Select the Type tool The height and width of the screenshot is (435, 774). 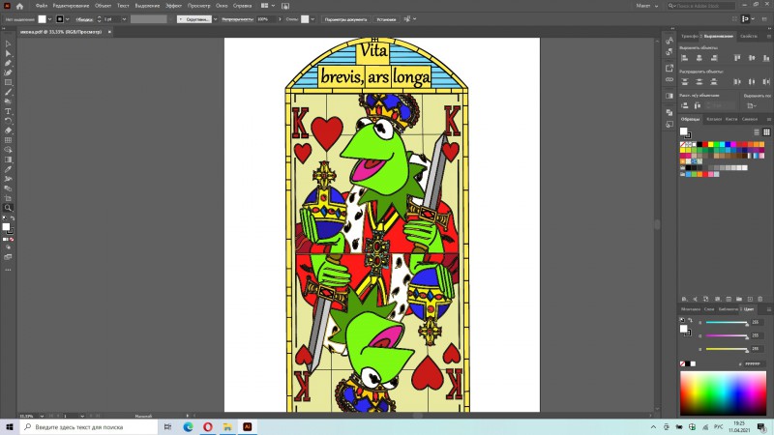click(x=8, y=111)
